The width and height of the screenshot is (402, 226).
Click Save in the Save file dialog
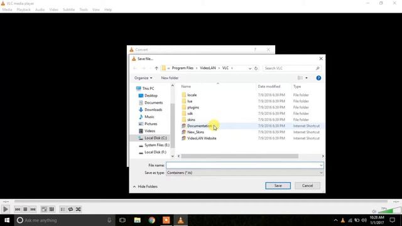(278, 186)
